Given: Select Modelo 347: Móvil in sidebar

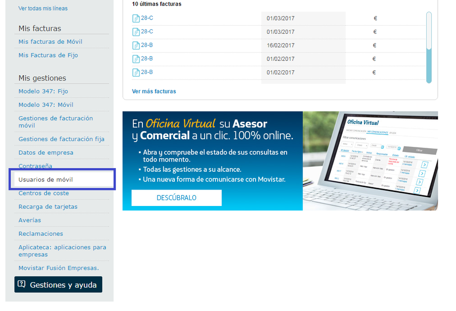Looking at the screenshot, I should (x=46, y=105).
